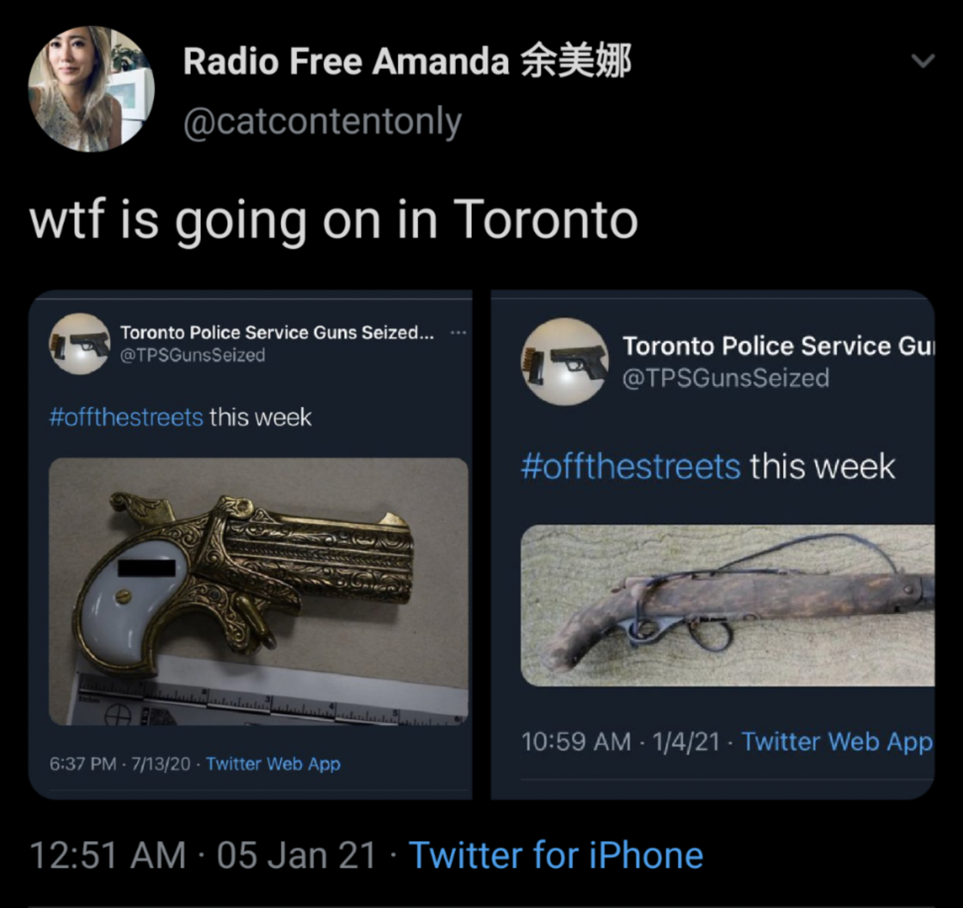
Task: Click the 6:37 PM · 7/13/20 timestamp
Action: pyautogui.click(x=120, y=764)
